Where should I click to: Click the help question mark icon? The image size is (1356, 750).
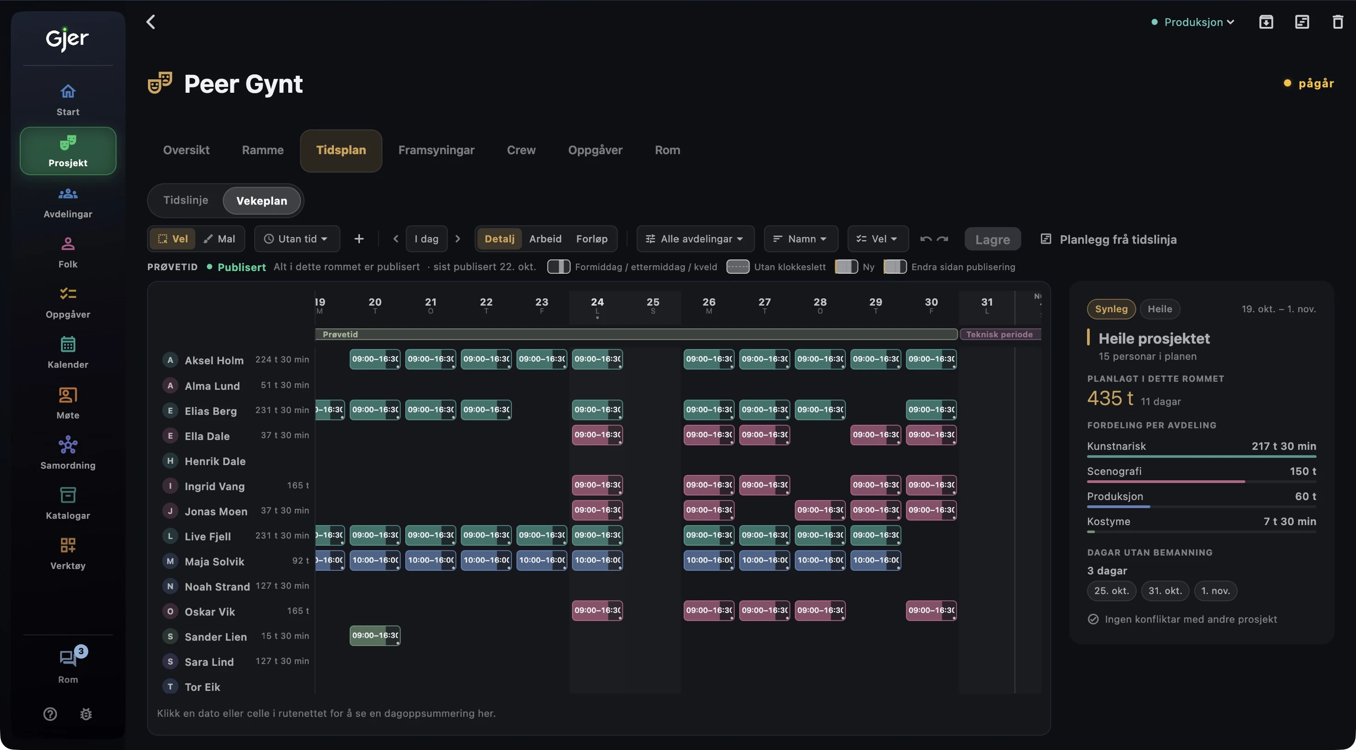pyautogui.click(x=50, y=714)
